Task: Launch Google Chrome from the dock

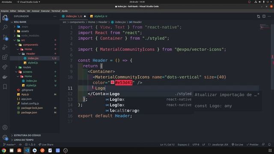Action: click(x=4, y=151)
